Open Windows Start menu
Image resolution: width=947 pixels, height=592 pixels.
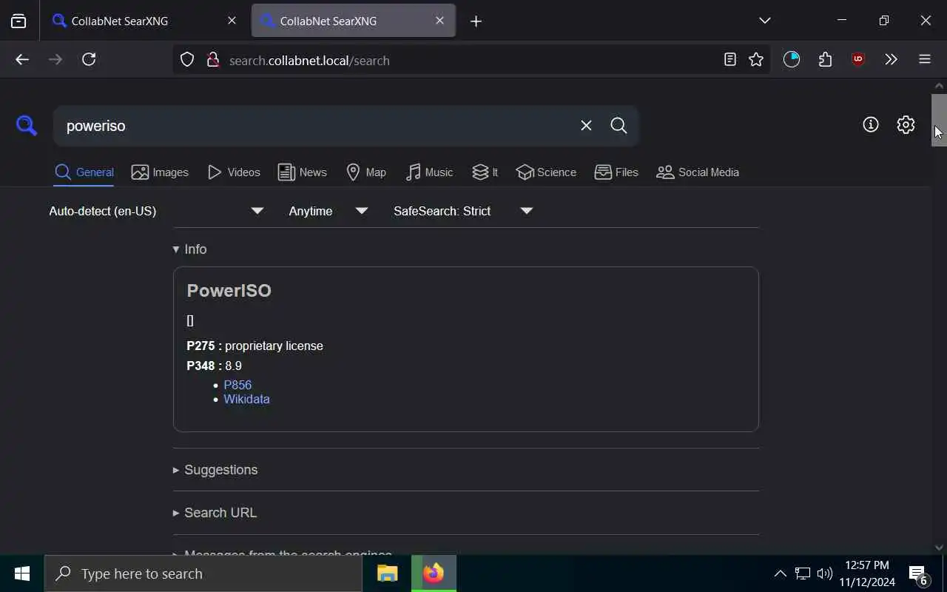(22, 573)
